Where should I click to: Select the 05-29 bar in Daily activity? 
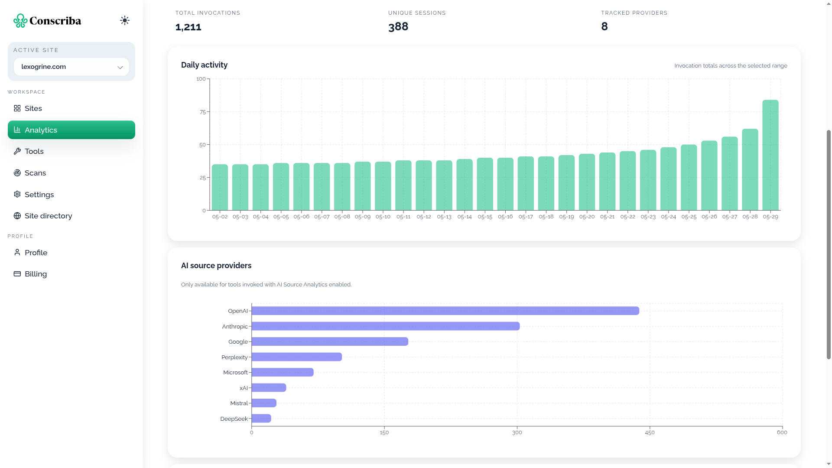(770, 155)
